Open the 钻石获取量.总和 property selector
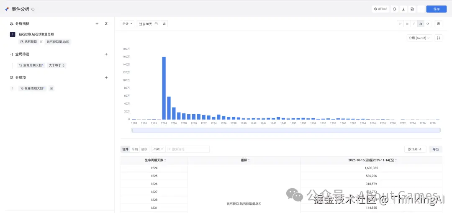The image size is (452, 213). click(x=58, y=42)
